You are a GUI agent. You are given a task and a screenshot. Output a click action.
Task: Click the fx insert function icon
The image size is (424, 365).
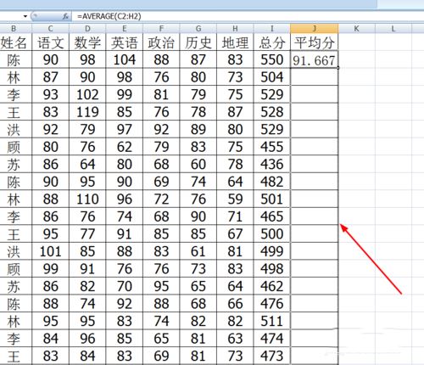[x=65, y=16]
